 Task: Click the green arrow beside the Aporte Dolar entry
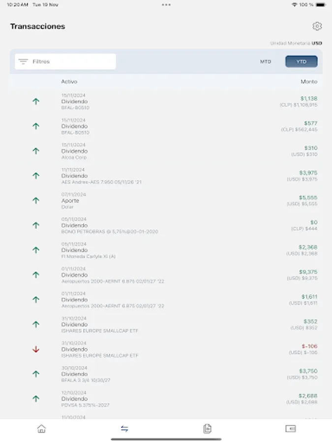35,200
